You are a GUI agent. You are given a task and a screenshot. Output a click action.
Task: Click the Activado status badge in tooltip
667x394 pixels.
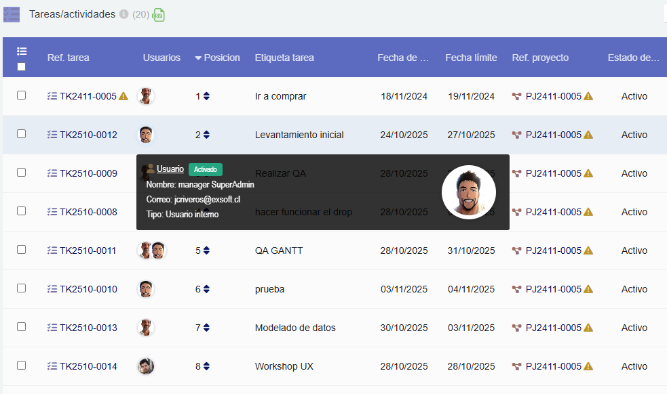[x=206, y=169]
